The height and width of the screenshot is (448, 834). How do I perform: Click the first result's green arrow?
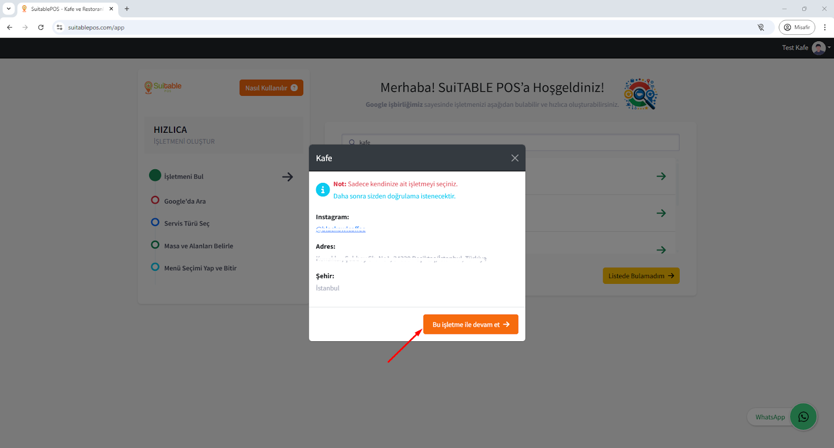[x=661, y=177]
